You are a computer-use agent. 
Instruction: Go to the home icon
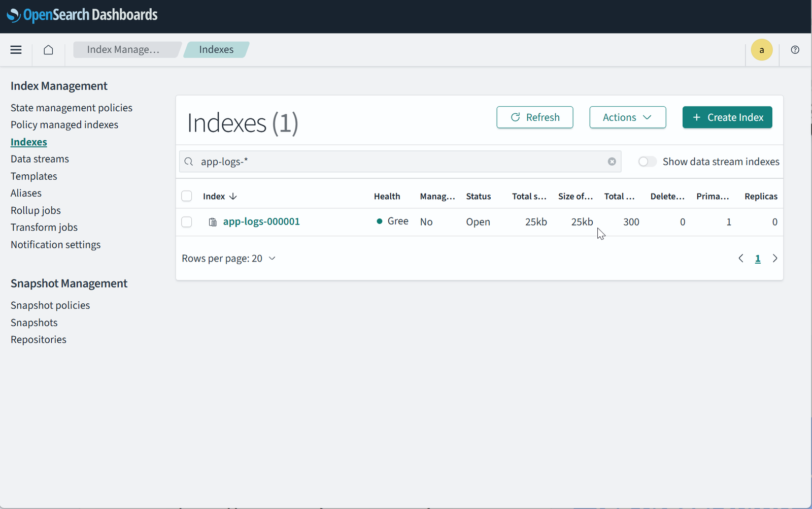coord(48,50)
